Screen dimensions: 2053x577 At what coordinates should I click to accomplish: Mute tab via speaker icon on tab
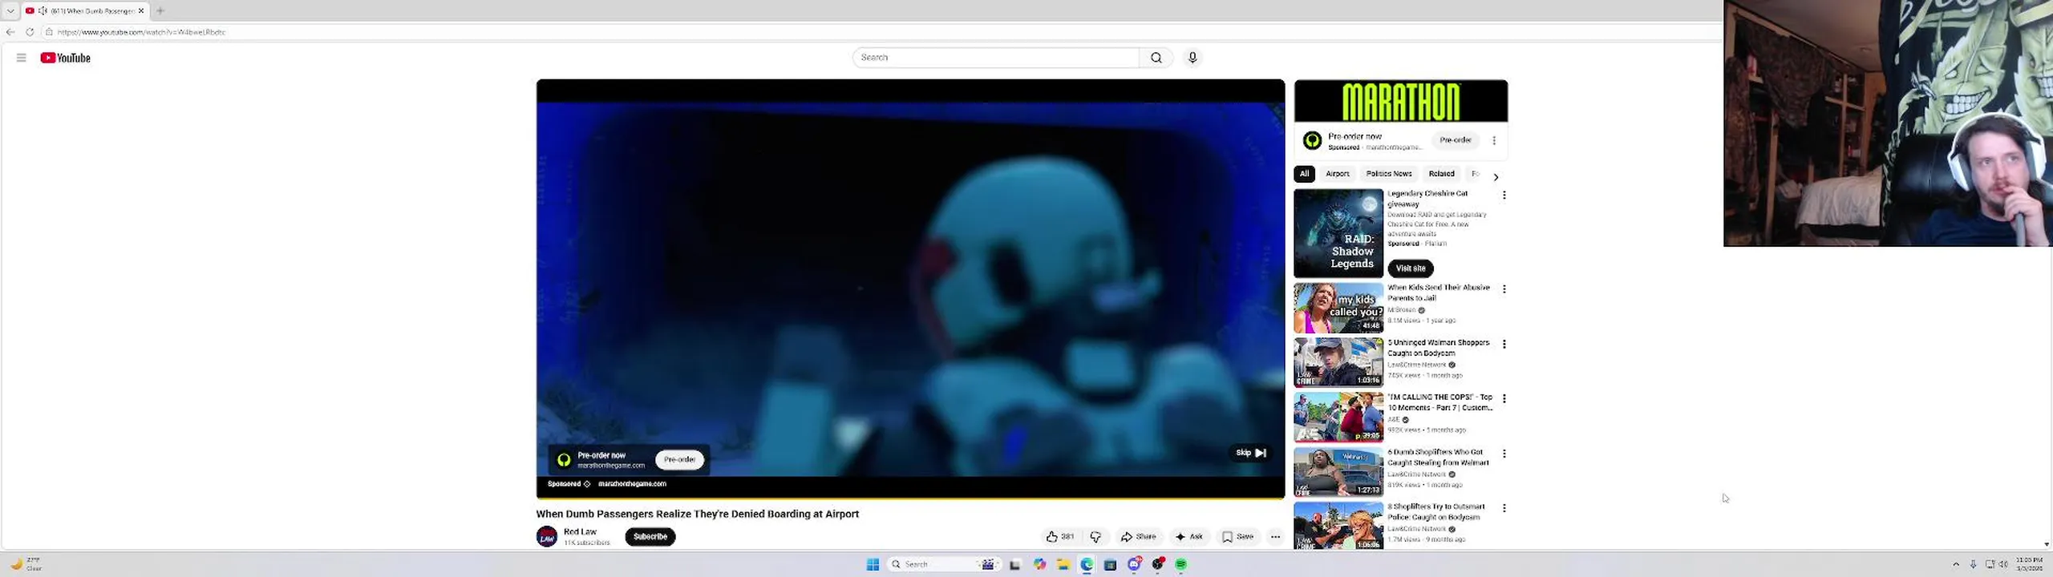(x=43, y=10)
